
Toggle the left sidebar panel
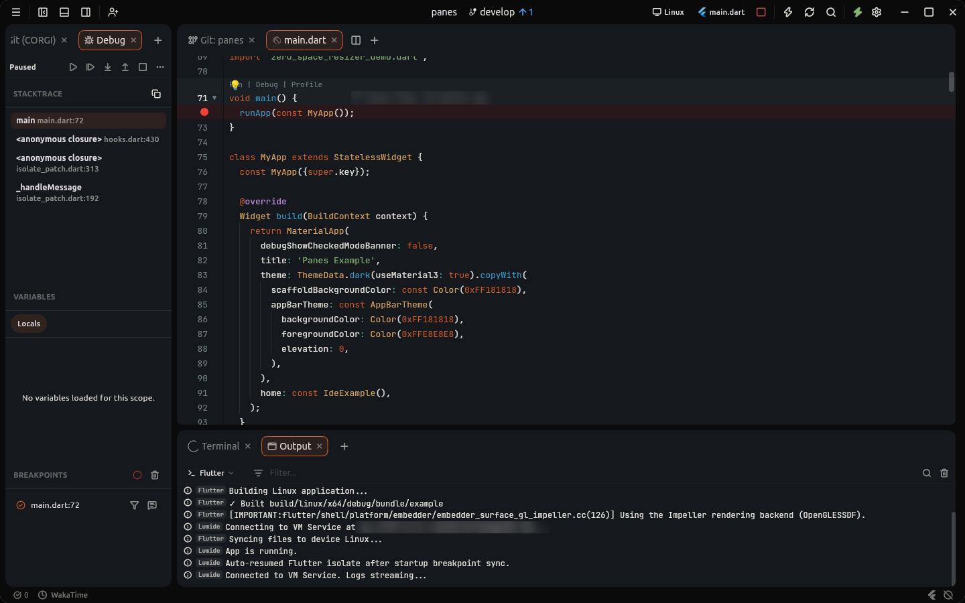click(x=43, y=12)
